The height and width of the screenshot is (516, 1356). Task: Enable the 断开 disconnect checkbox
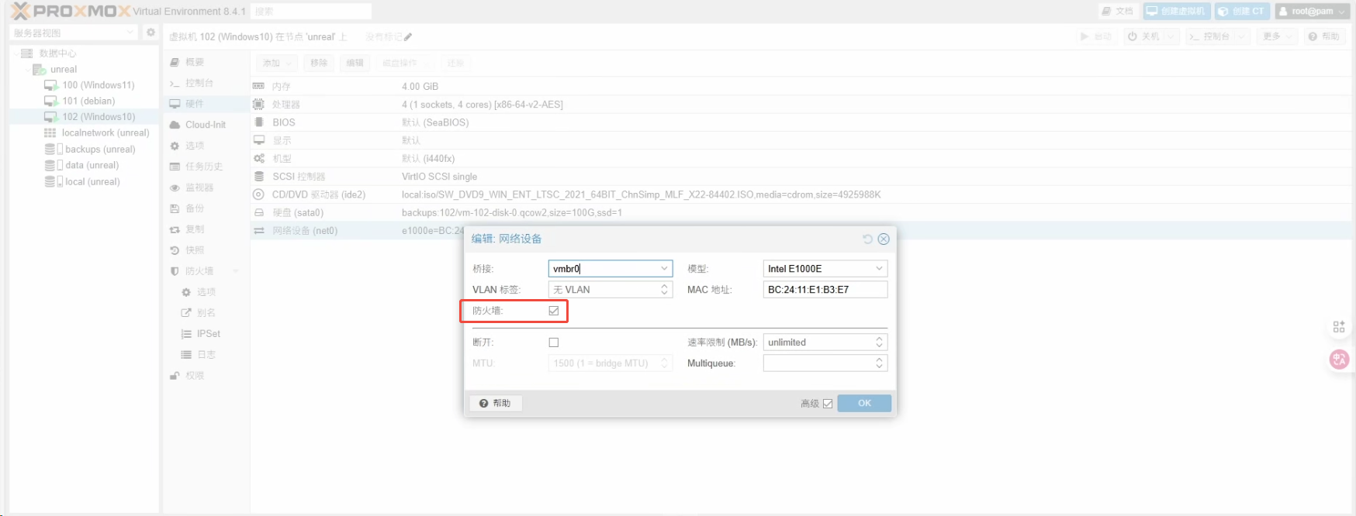coord(554,342)
